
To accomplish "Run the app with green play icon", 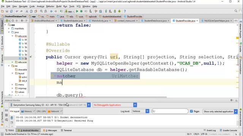I will [77, 11].
